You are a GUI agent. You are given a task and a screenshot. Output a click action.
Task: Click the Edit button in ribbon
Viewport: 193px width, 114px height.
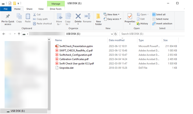tap(141, 19)
